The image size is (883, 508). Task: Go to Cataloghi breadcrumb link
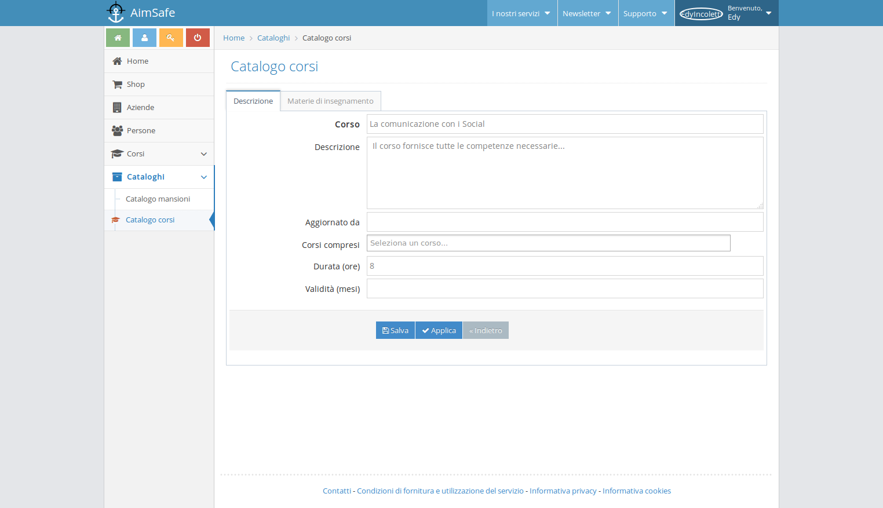pos(273,38)
